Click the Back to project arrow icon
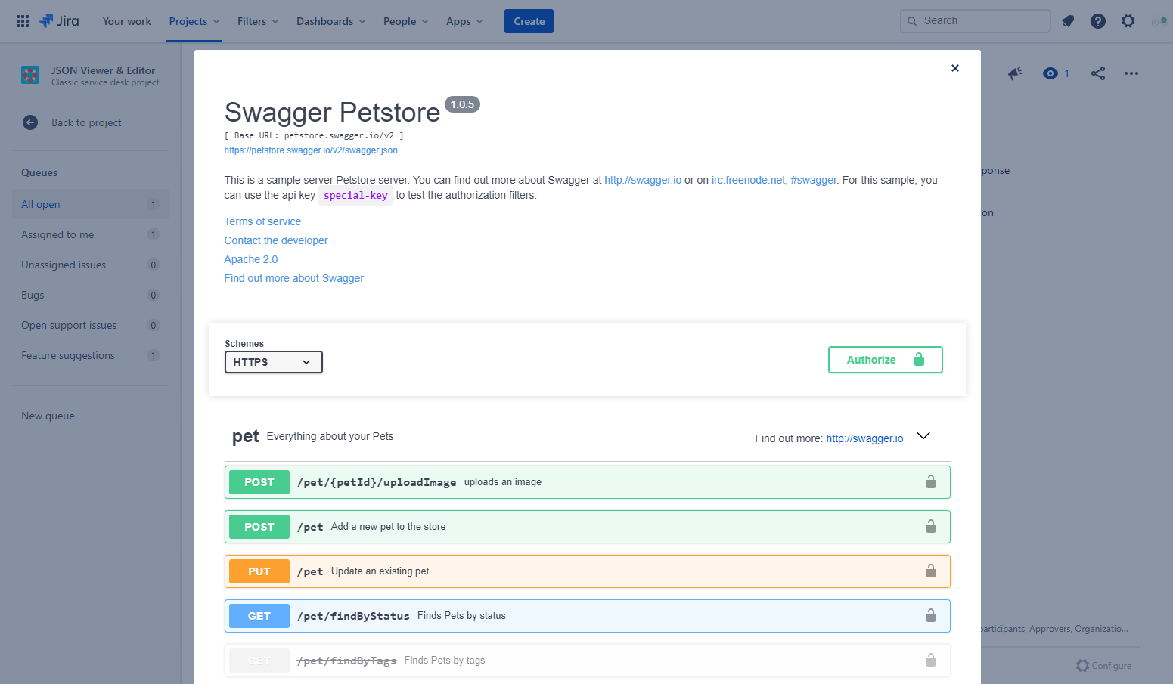 tap(30, 122)
